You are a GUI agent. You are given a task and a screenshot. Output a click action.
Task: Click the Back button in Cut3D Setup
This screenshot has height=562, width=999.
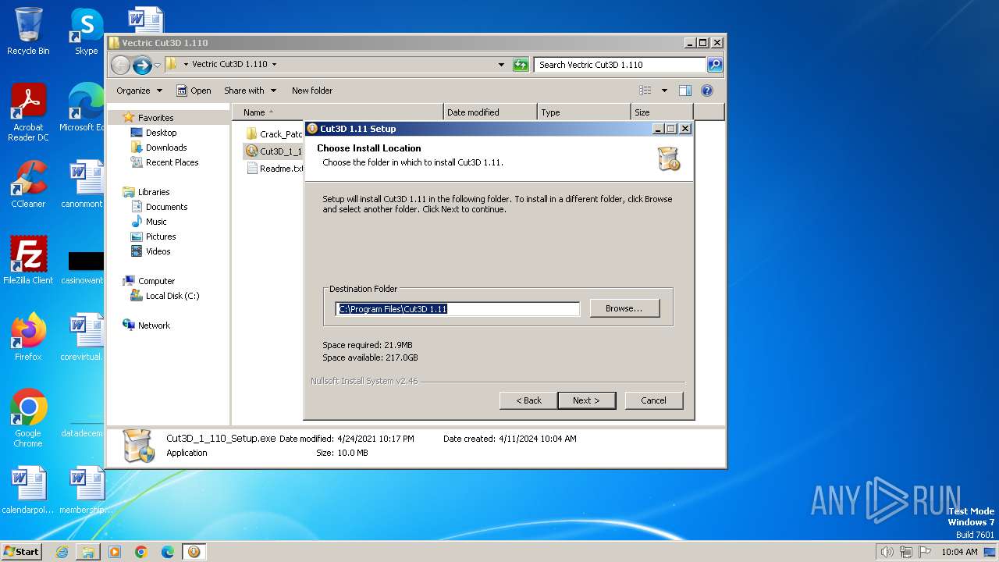pos(528,400)
